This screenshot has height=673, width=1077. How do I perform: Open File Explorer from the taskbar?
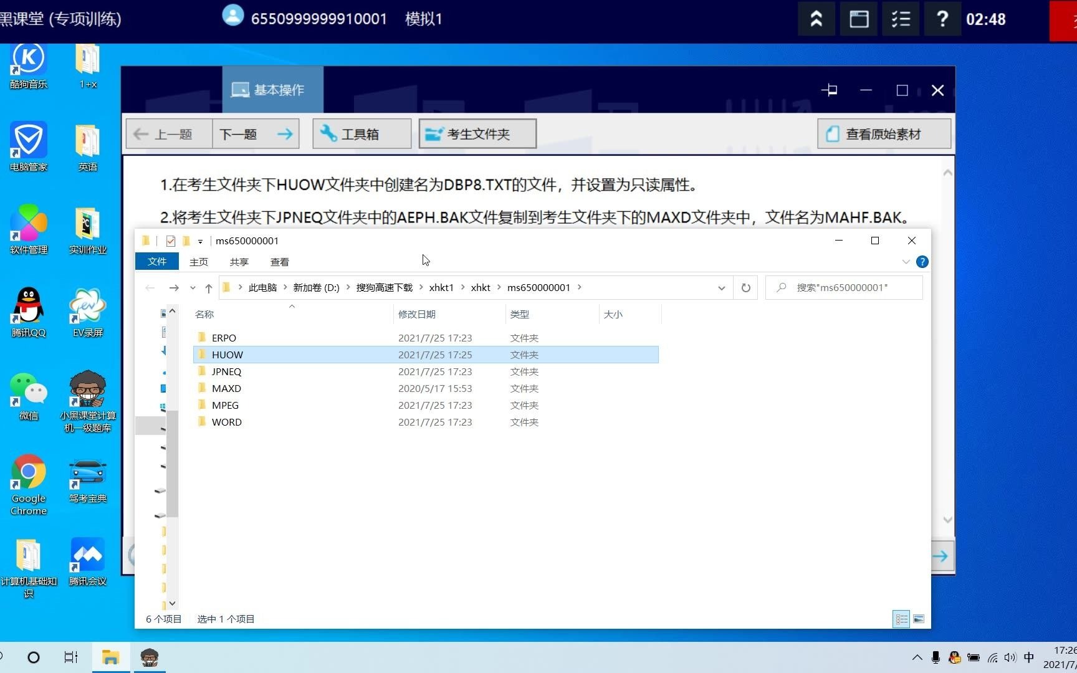click(110, 657)
